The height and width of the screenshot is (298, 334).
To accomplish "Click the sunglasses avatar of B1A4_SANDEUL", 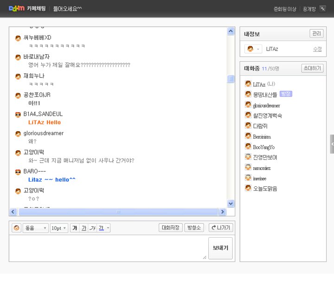I will [x=18, y=115].
